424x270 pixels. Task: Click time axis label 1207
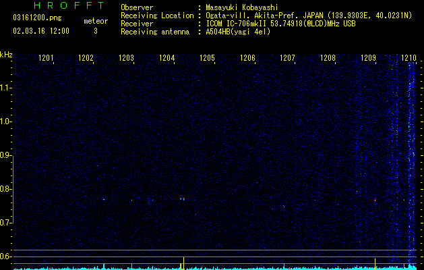[x=287, y=57]
